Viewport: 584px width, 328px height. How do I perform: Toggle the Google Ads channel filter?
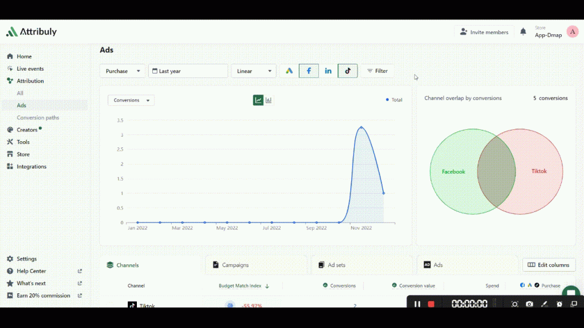[290, 71]
